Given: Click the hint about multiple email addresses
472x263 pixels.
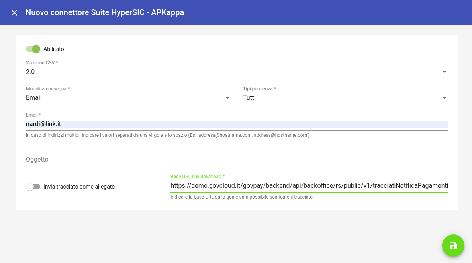Looking at the screenshot, I should (168, 135).
